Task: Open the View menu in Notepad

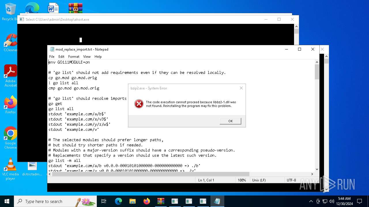Action: [x=87, y=57]
